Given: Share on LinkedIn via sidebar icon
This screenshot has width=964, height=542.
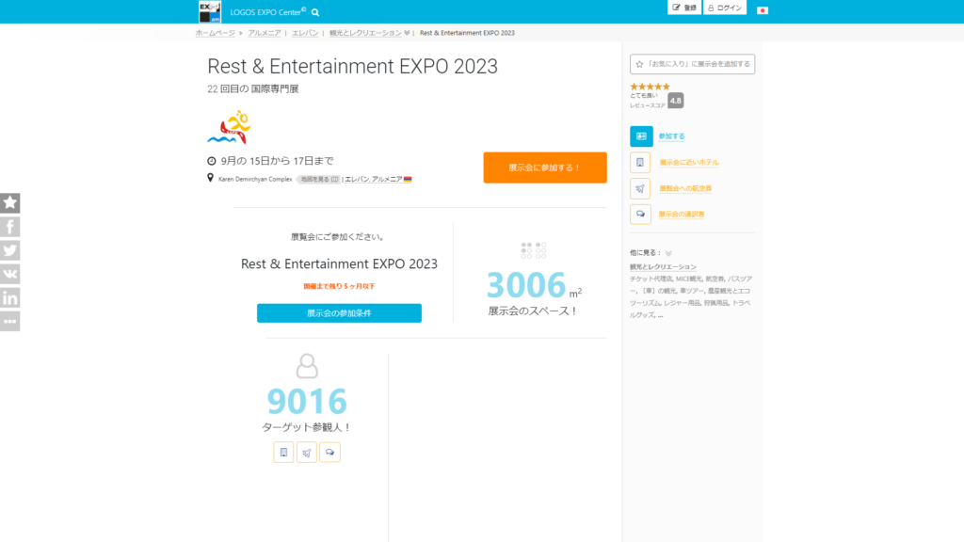Looking at the screenshot, I should pos(10,297).
